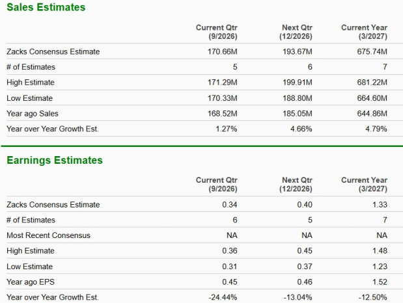Click EPS high estimate 1.48
Image resolution: width=403 pixels, height=303 pixels.
point(380,250)
